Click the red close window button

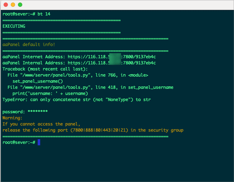[5, 5]
